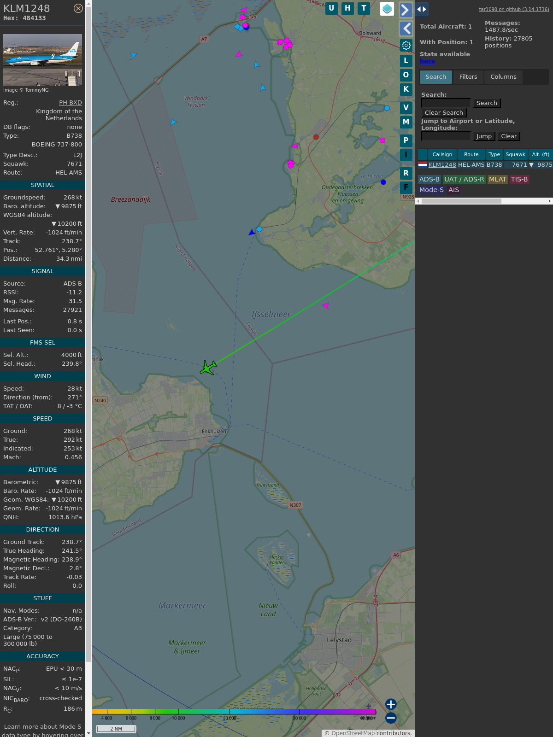Click the R map button

point(406,173)
